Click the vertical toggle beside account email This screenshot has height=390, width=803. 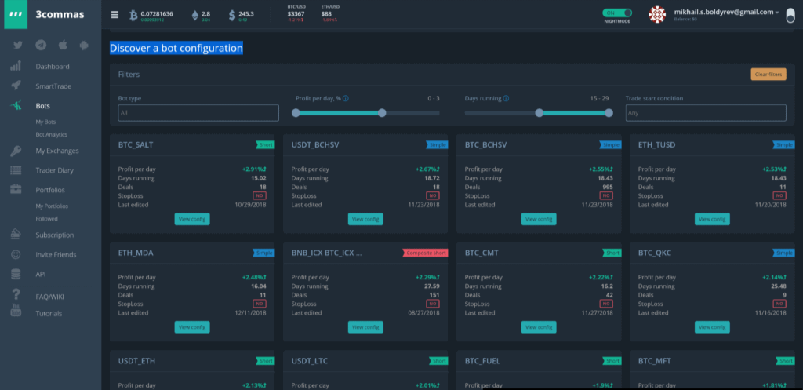coord(791,15)
